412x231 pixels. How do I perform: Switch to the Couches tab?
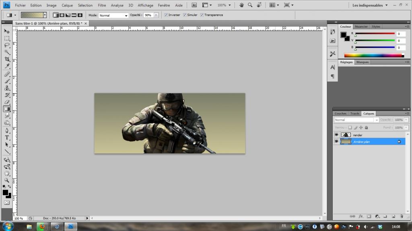click(x=340, y=113)
